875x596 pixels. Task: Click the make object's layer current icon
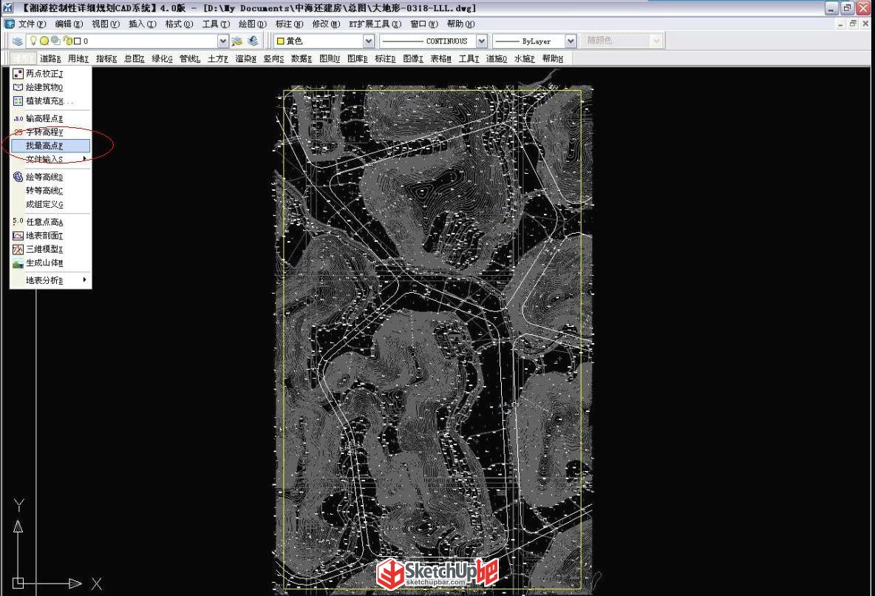point(237,41)
